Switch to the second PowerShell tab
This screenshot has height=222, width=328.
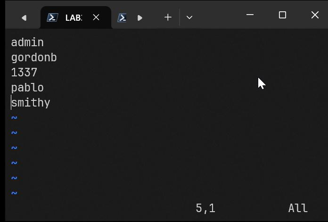point(122,17)
